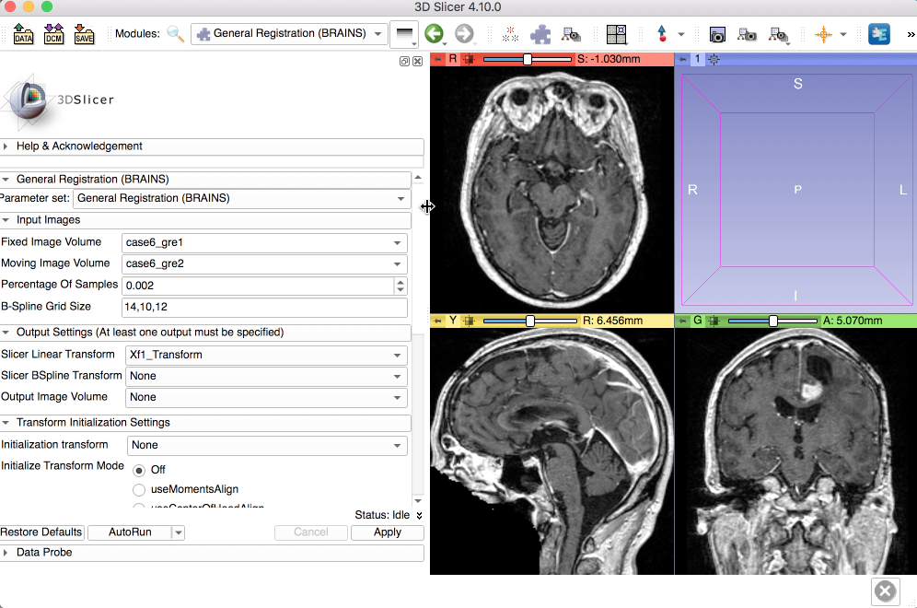The image size is (917, 608).
Task: Toggle the AutoRun button
Action: (130, 532)
